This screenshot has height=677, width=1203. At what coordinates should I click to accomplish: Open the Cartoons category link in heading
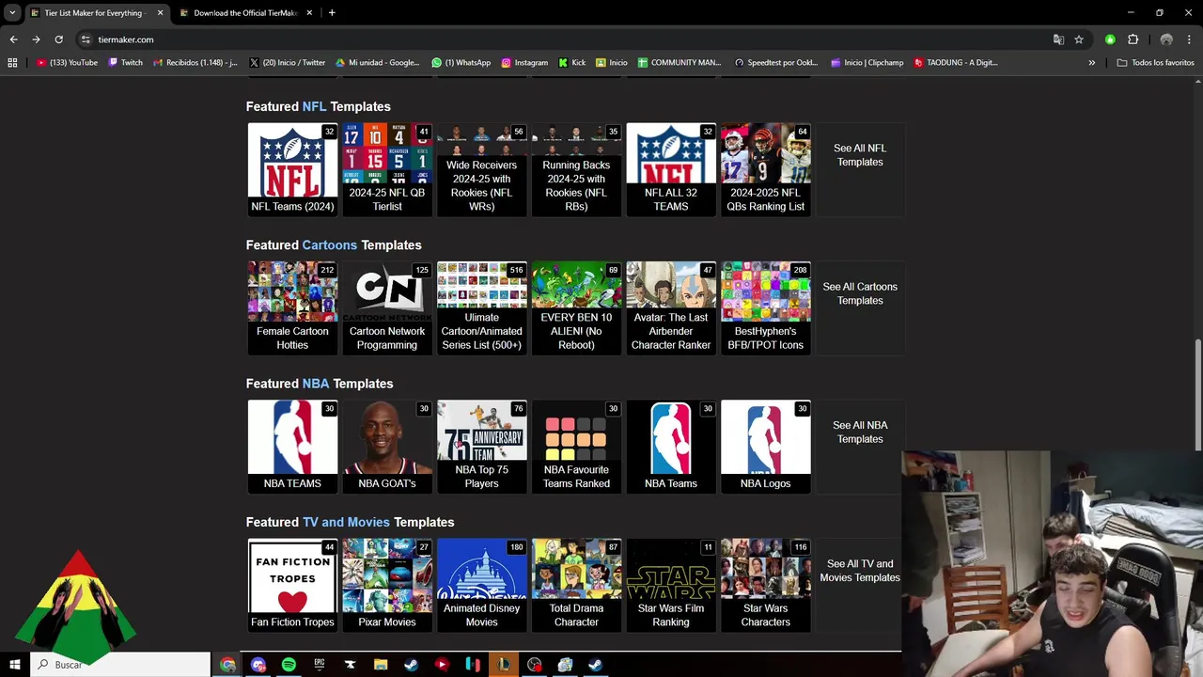[329, 244]
